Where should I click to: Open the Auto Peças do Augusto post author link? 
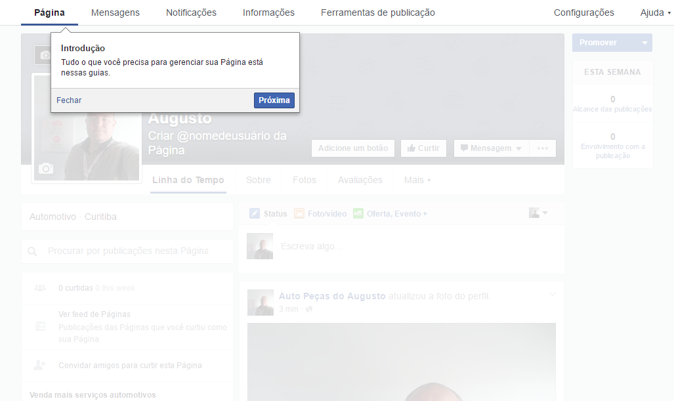(x=332, y=296)
